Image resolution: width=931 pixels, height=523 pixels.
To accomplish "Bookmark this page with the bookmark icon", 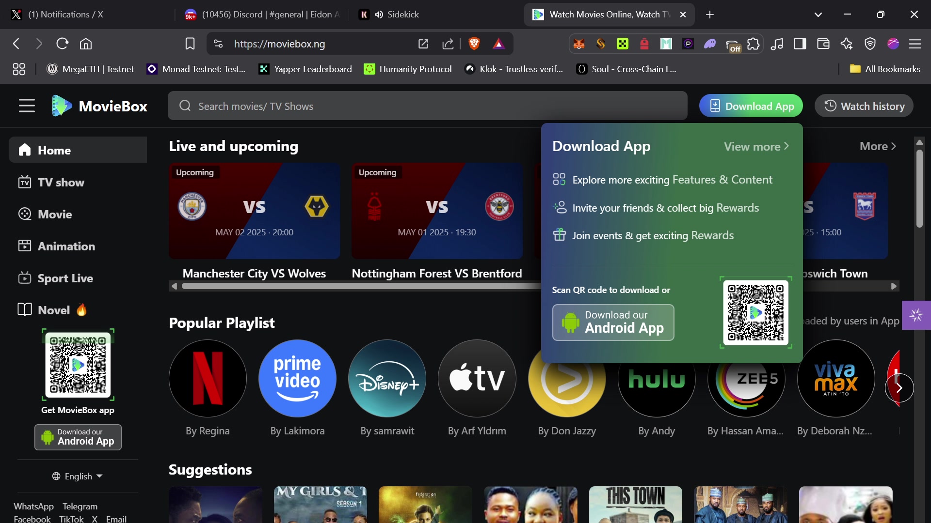I will coord(190,44).
